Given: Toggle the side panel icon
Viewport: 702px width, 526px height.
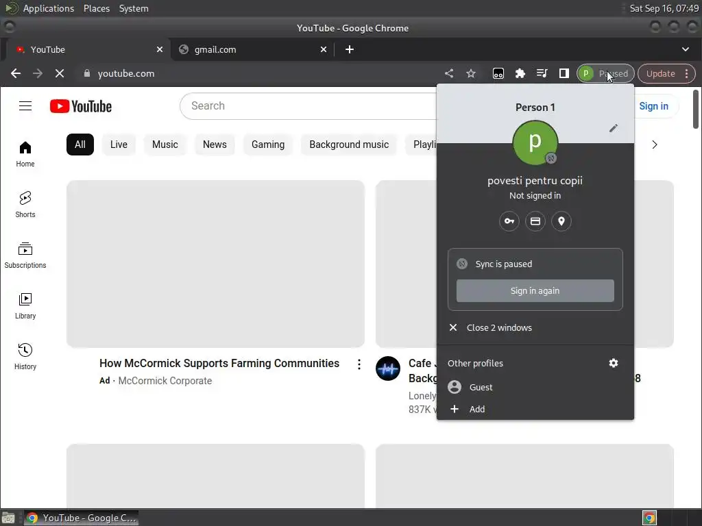Looking at the screenshot, I should pos(564,73).
